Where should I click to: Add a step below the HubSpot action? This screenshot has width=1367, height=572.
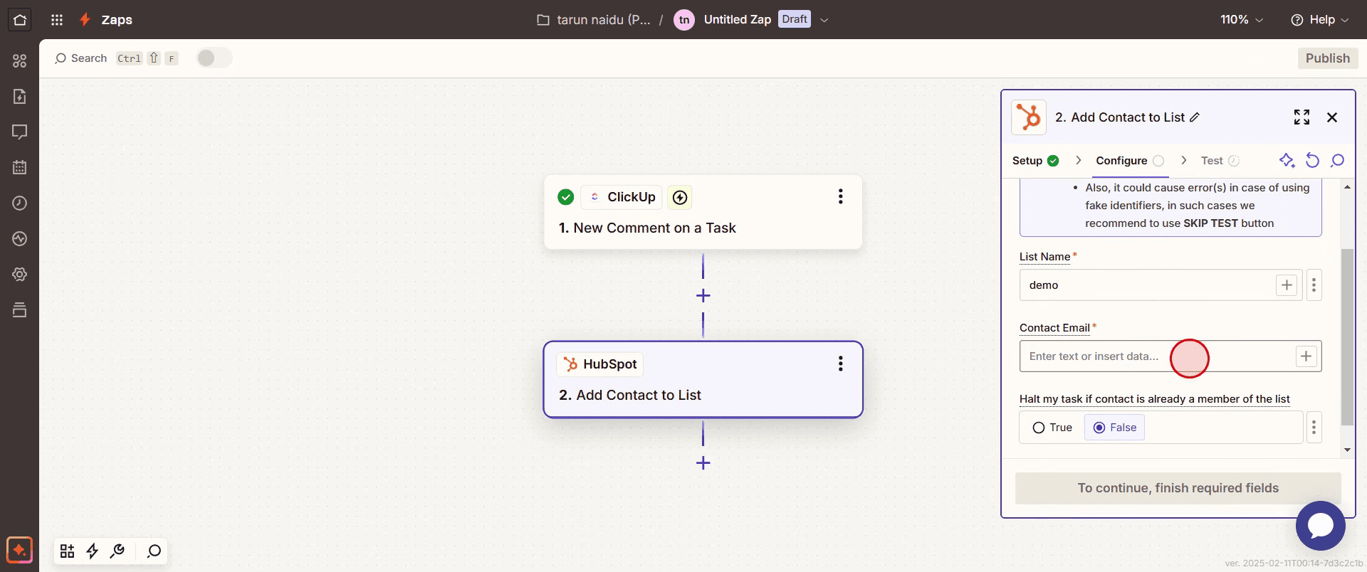click(703, 462)
